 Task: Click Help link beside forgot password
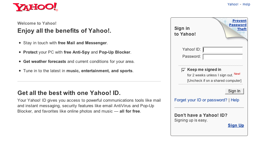click(x=235, y=100)
